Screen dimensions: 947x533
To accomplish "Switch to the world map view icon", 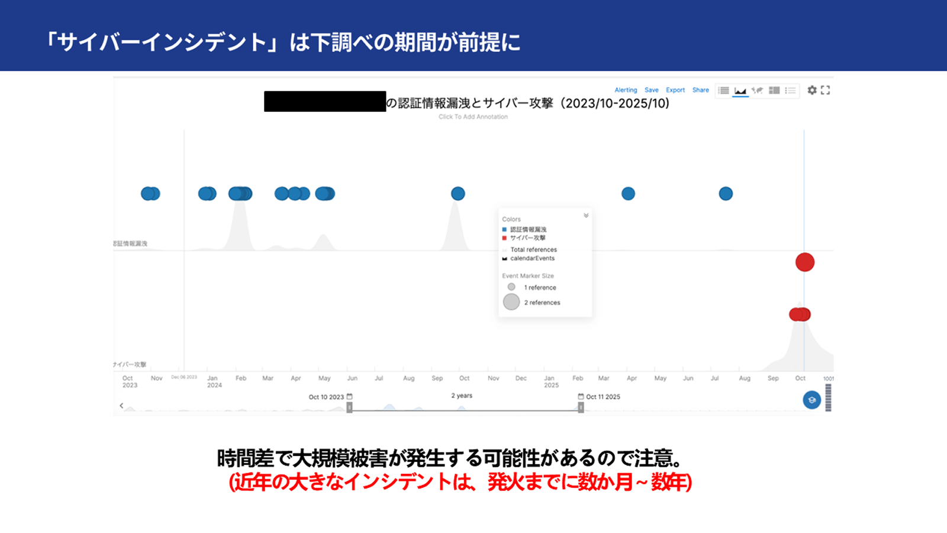I will [757, 91].
